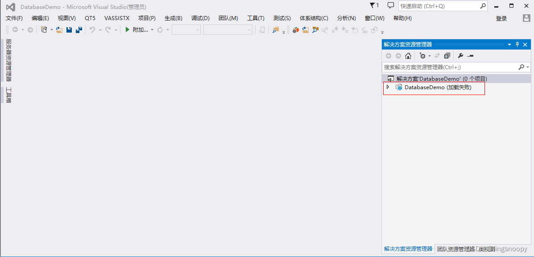This screenshot has width=534, height=257.
Task: Open the 编辑(E) menu
Action: click(40, 18)
